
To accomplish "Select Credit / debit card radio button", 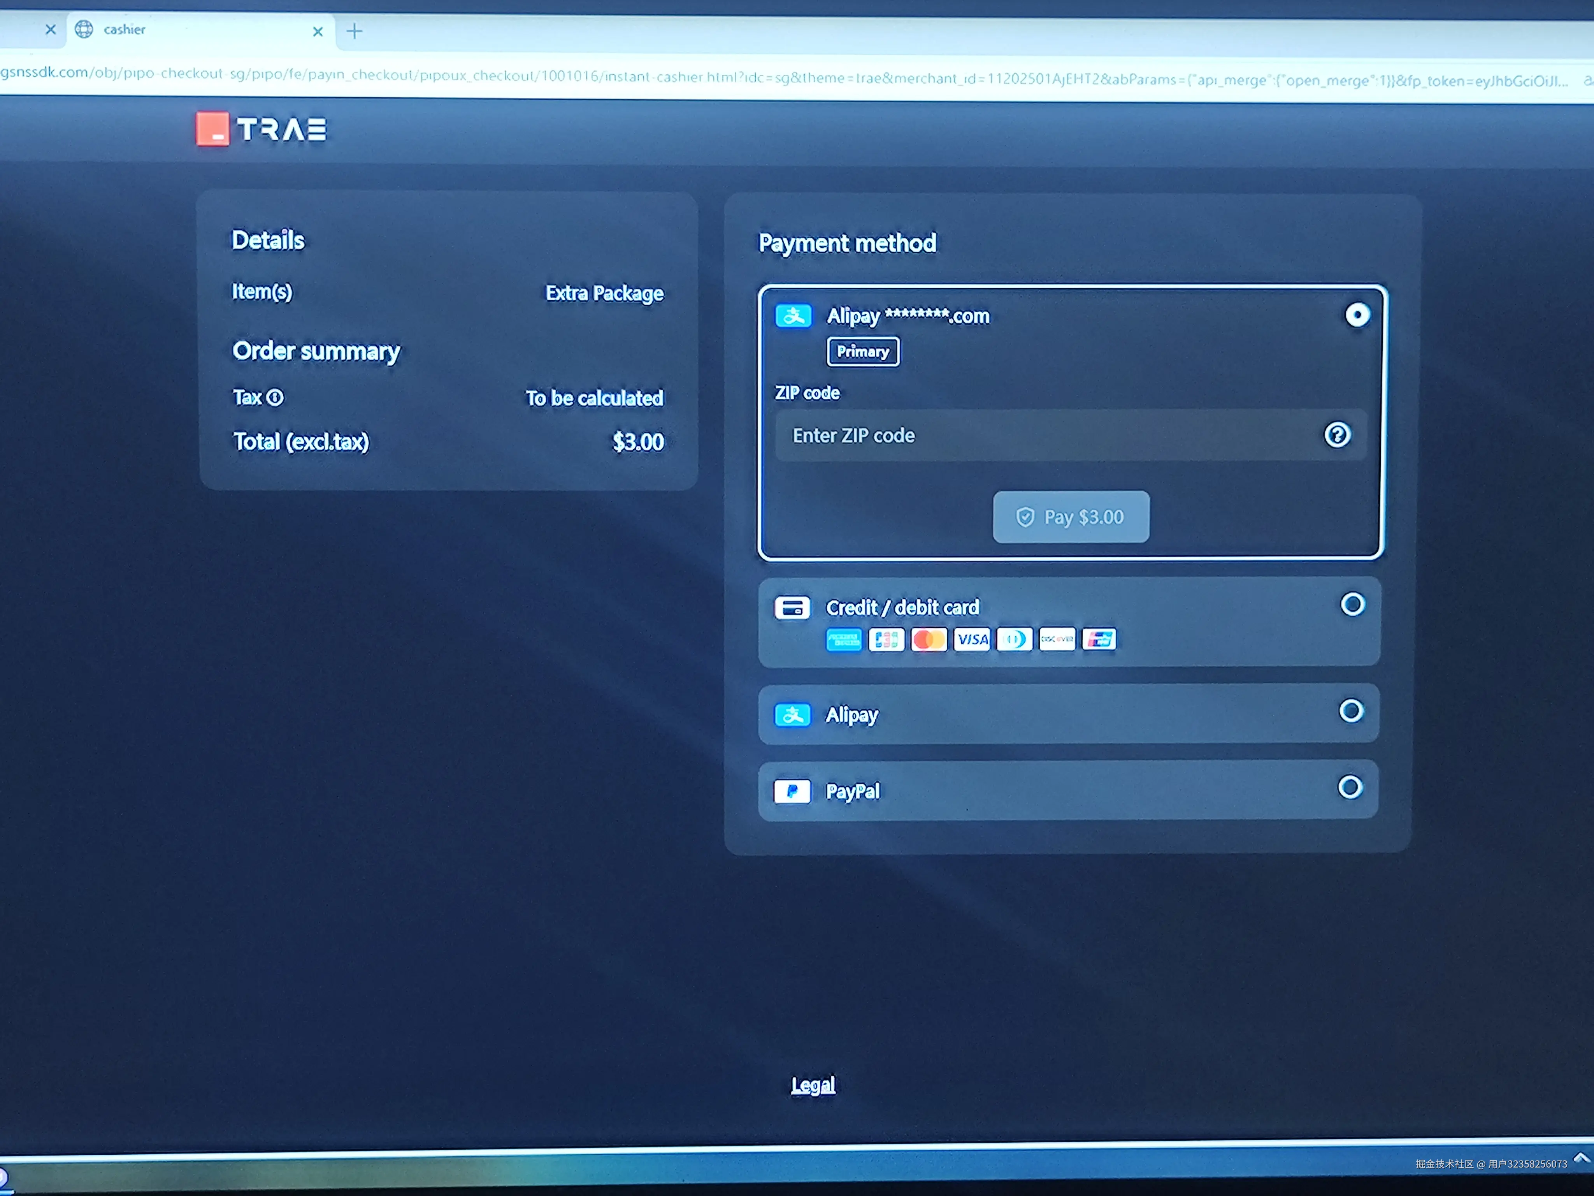I will [x=1353, y=604].
